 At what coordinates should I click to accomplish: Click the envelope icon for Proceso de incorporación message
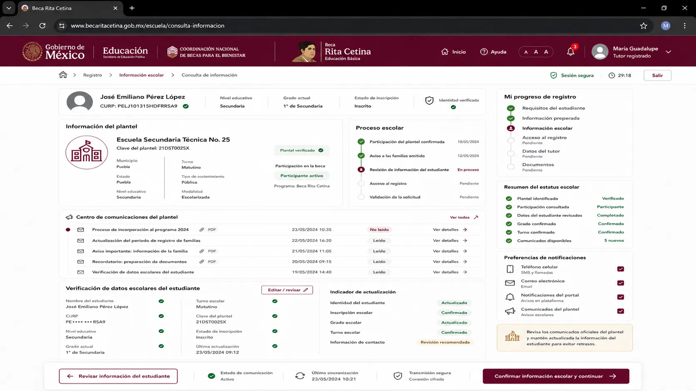pyautogui.click(x=81, y=229)
